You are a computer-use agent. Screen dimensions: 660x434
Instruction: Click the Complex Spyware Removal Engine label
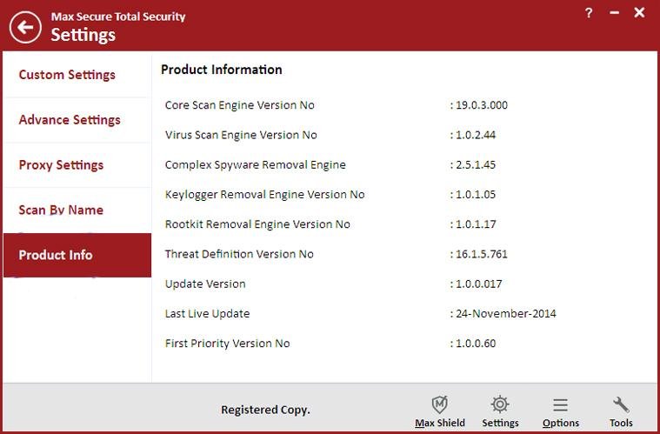click(255, 165)
